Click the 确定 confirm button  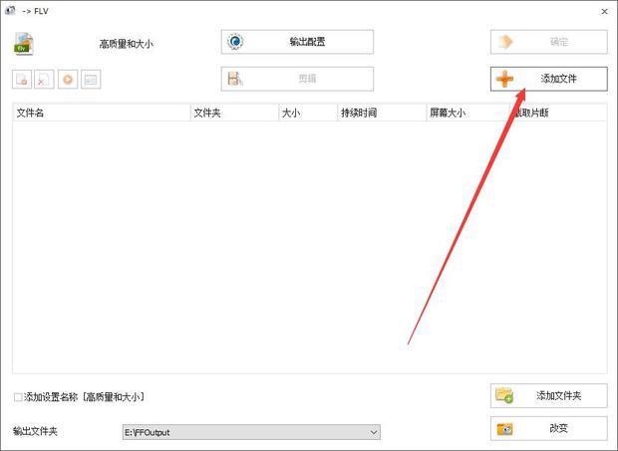tap(548, 42)
